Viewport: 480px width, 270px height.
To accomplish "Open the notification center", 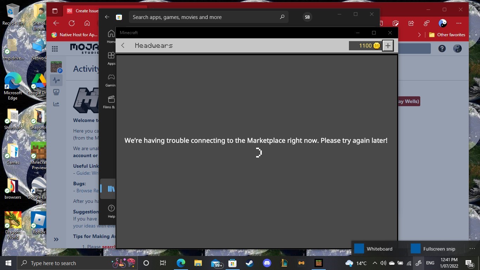I will (x=470, y=263).
